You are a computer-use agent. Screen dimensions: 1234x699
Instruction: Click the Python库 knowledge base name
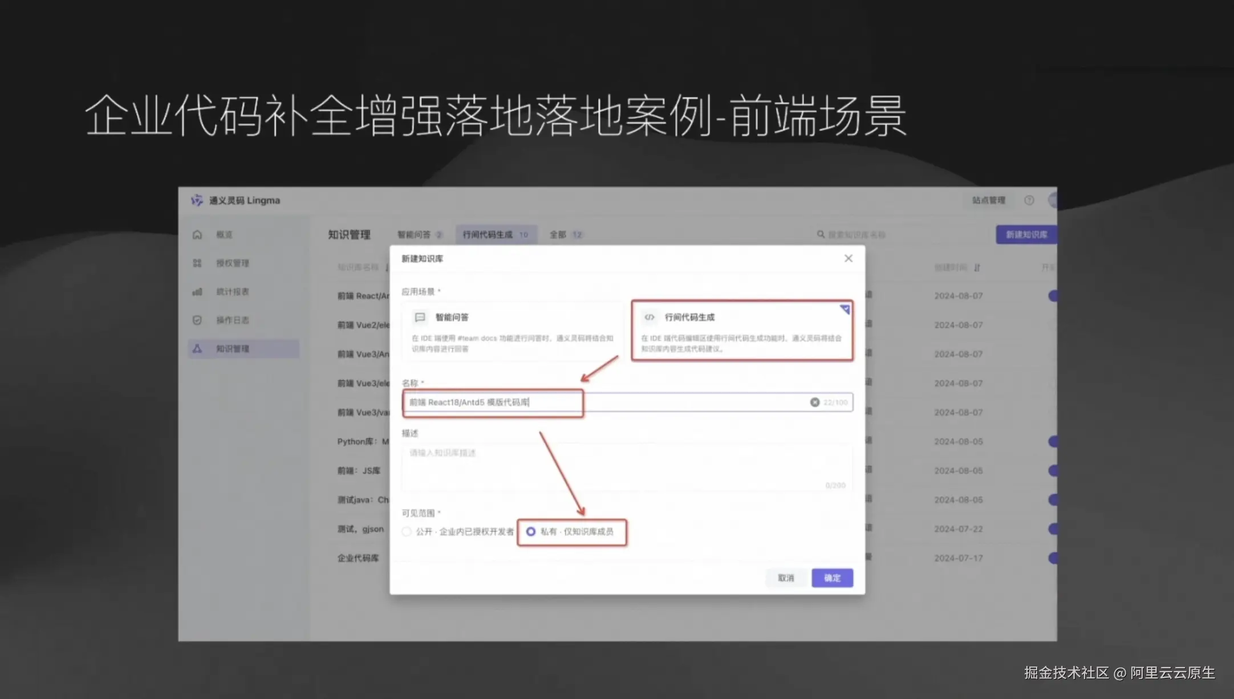tap(363, 441)
